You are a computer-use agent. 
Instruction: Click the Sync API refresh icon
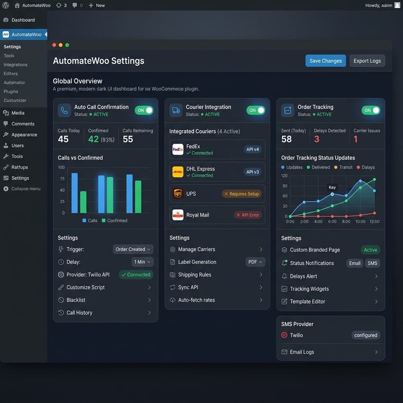pos(172,287)
